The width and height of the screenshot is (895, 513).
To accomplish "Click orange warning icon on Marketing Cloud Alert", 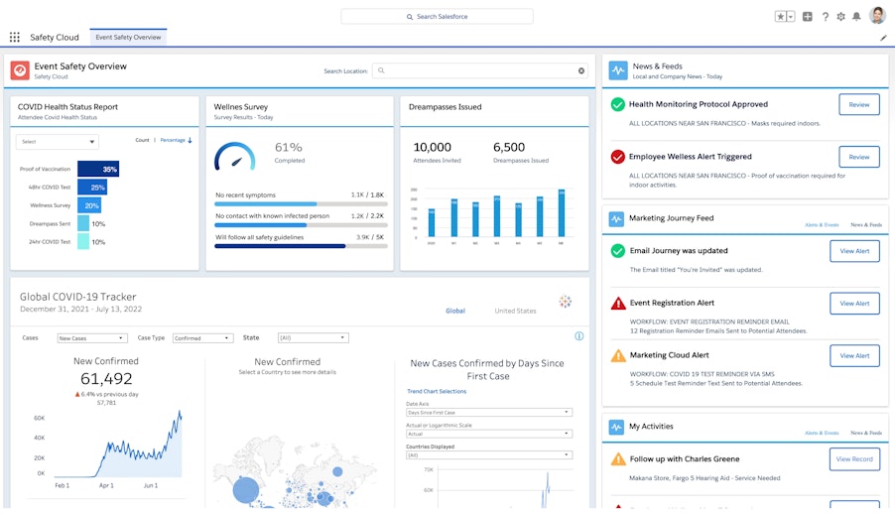I will pos(618,355).
